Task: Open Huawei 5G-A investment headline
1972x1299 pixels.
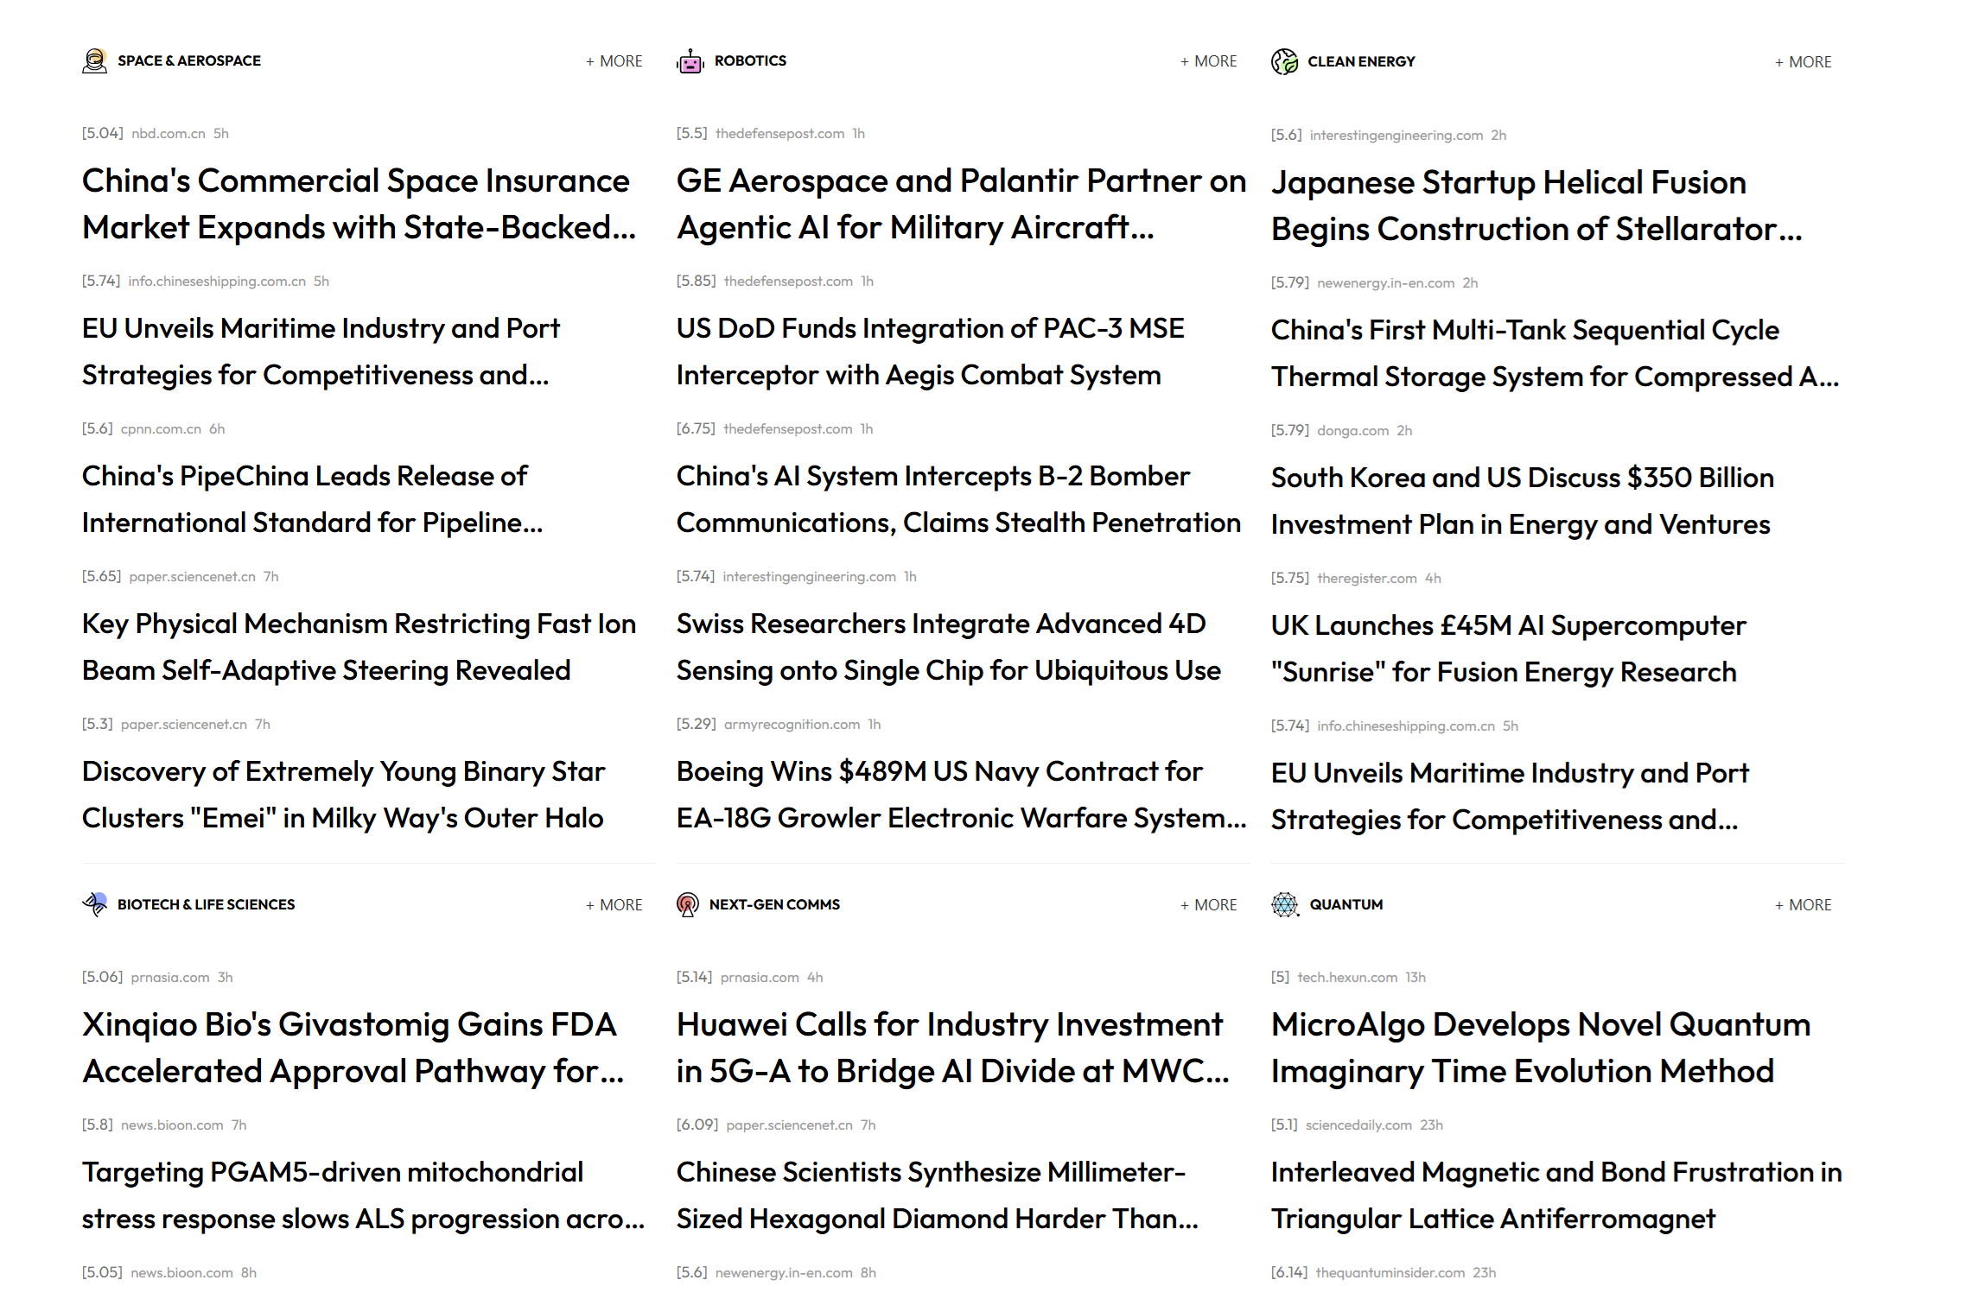Action: [951, 1048]
